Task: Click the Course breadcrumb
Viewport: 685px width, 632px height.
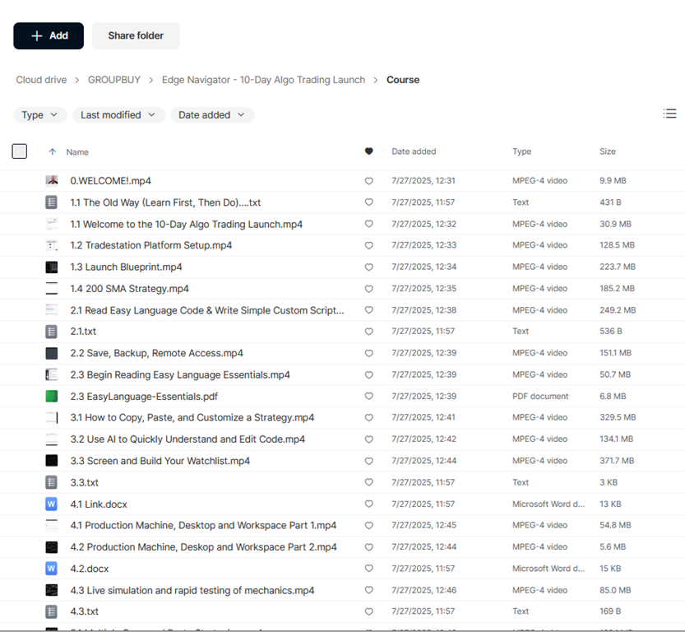Action: [403, 80]
